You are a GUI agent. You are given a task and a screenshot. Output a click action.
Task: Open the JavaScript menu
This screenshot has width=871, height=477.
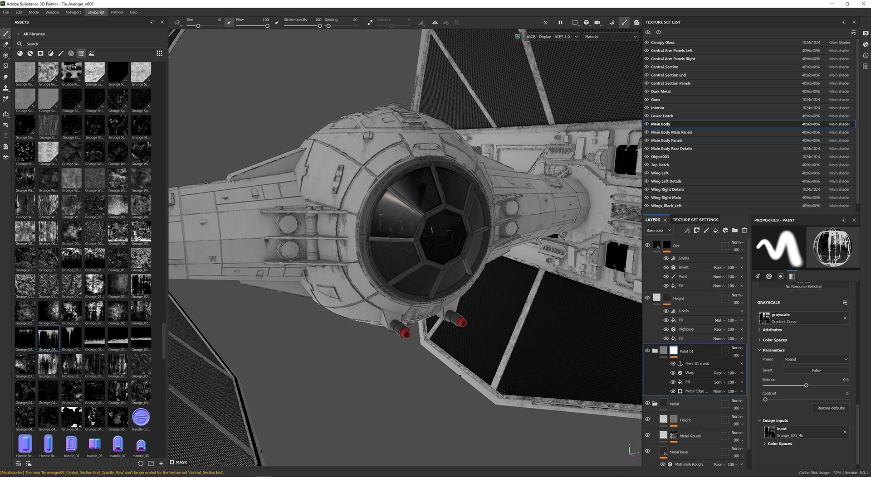(96, 12)
